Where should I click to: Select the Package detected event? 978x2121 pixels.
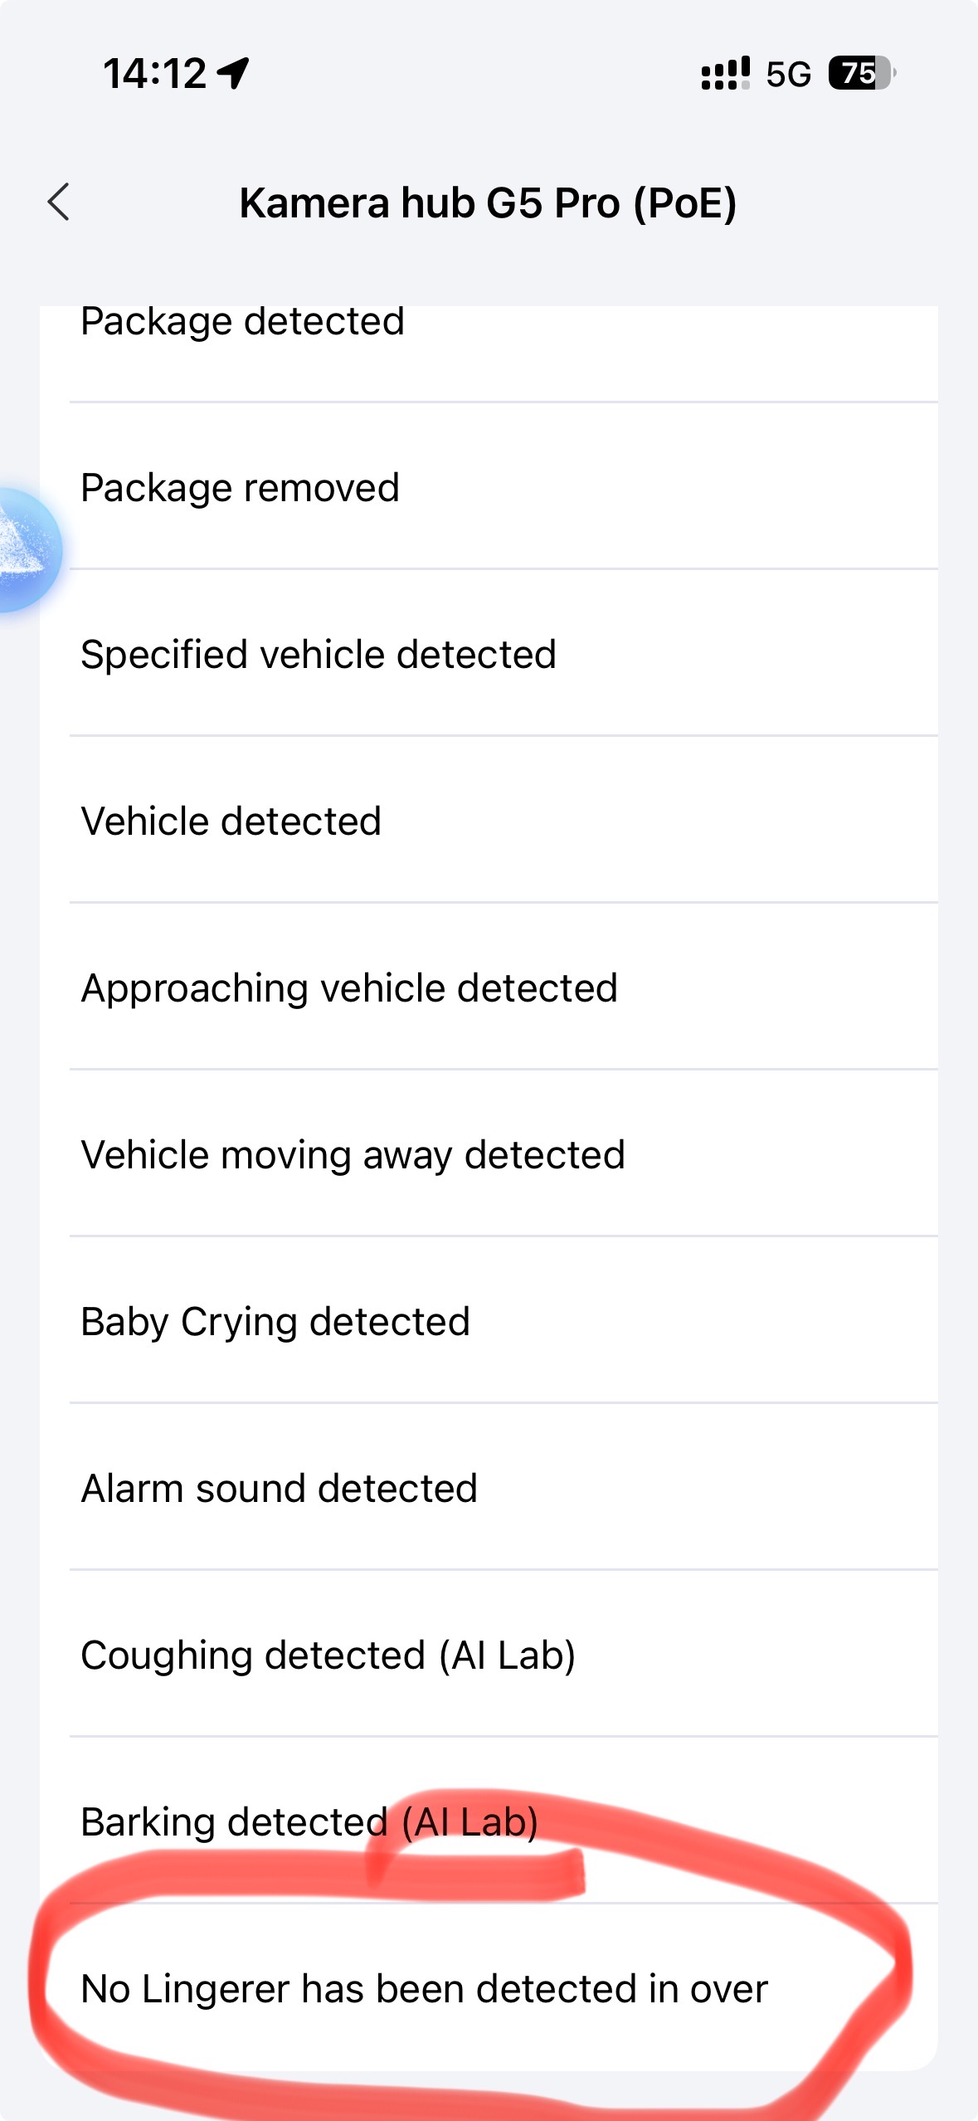(x=242, y=322)
